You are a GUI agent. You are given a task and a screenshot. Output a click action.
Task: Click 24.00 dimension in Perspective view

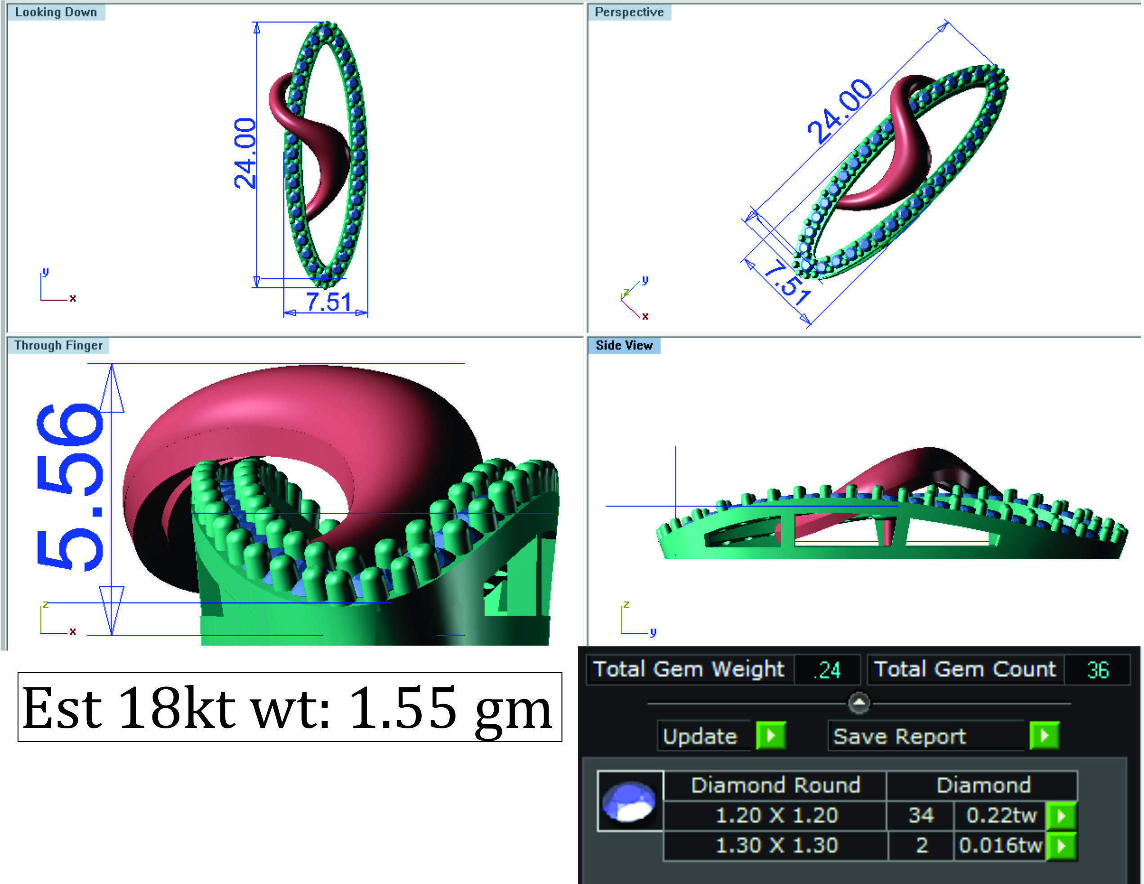click(840, 112)
